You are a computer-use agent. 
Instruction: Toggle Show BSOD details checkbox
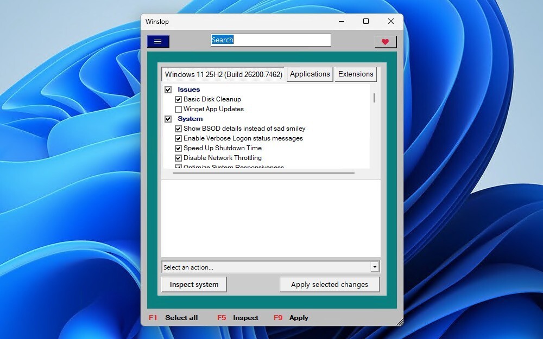pos(178,129)
